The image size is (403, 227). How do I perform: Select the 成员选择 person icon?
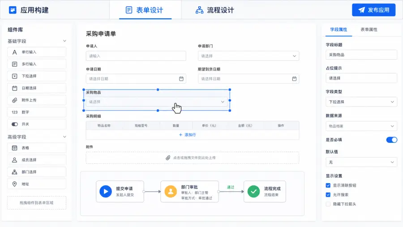coord(15,160)
